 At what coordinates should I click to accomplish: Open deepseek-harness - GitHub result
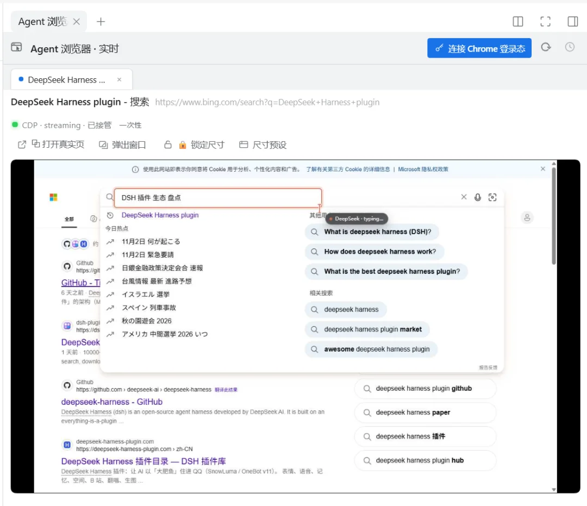pyautogui.click(x=112, y=402)
